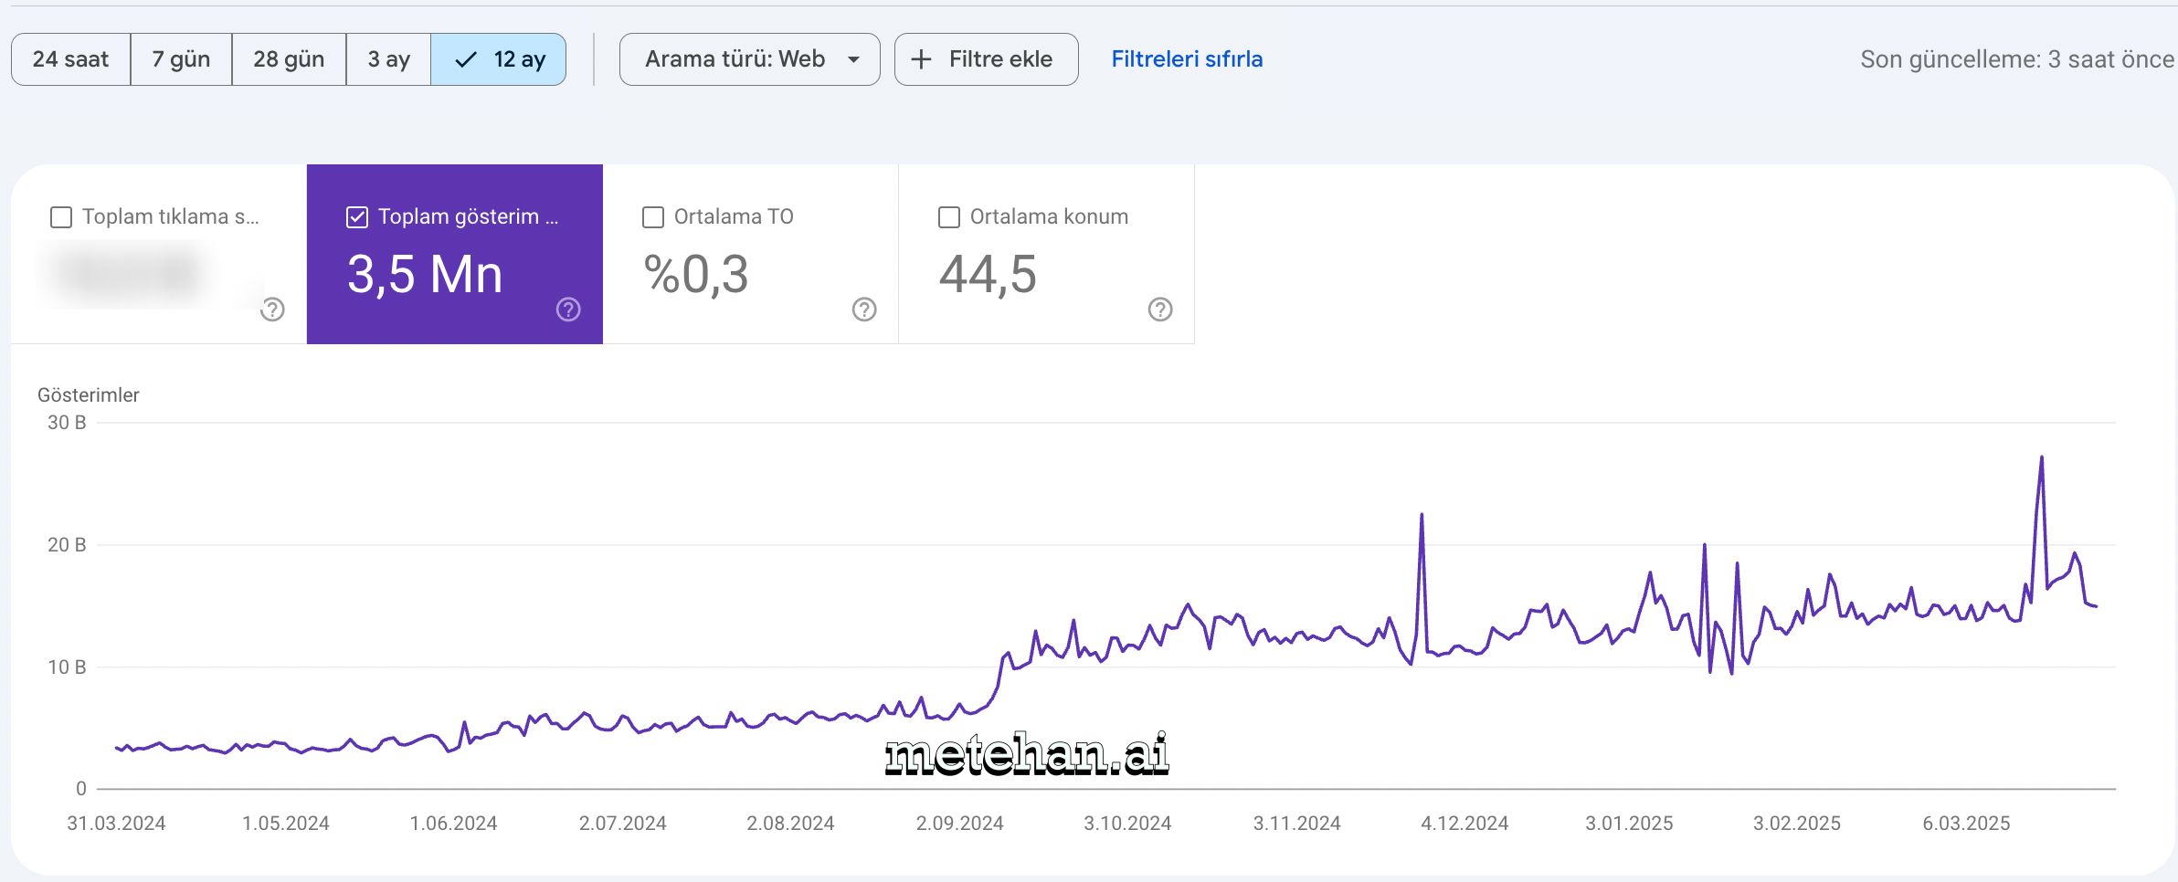Image resolution: width=2178 pixels, height=882 pixels.
Task: Tick the Ortalama TO checkbox
Action: [x=653, y=217]
